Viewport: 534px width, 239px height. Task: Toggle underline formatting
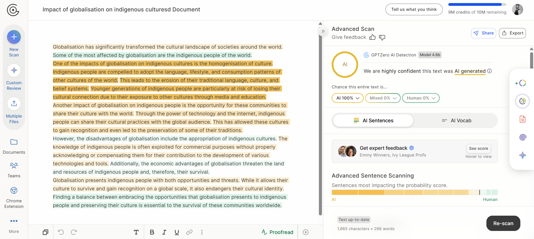tap(177, 232)
